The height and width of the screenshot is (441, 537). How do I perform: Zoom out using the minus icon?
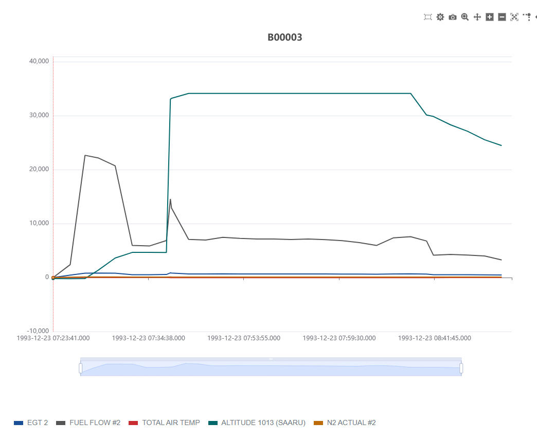pos(502,17)
